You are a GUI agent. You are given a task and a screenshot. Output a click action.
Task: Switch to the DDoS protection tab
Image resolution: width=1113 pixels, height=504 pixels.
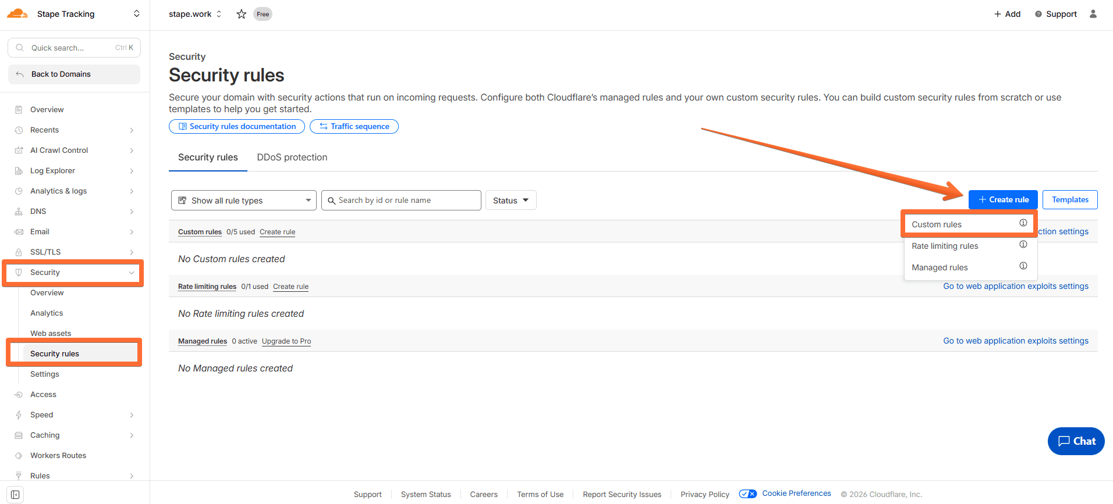(292, 158)
